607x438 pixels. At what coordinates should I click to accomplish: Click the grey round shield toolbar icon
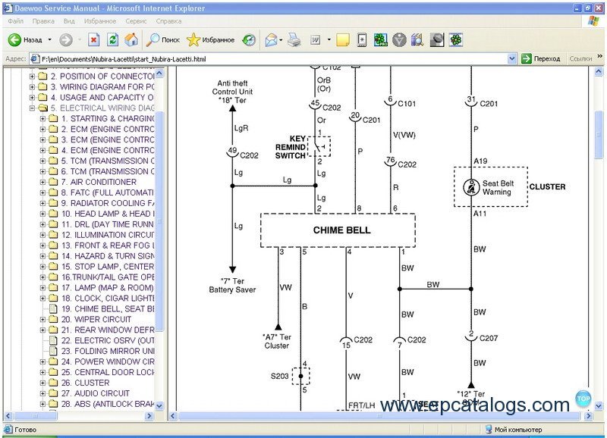(x=399, y=39)
